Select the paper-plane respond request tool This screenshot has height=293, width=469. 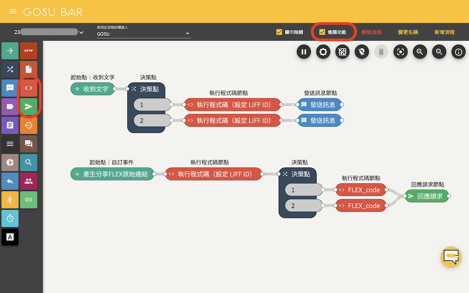pos(29,107)
